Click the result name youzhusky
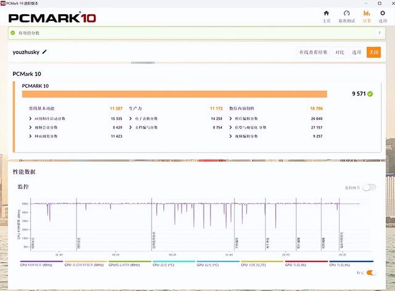 [x=26, y=52]
